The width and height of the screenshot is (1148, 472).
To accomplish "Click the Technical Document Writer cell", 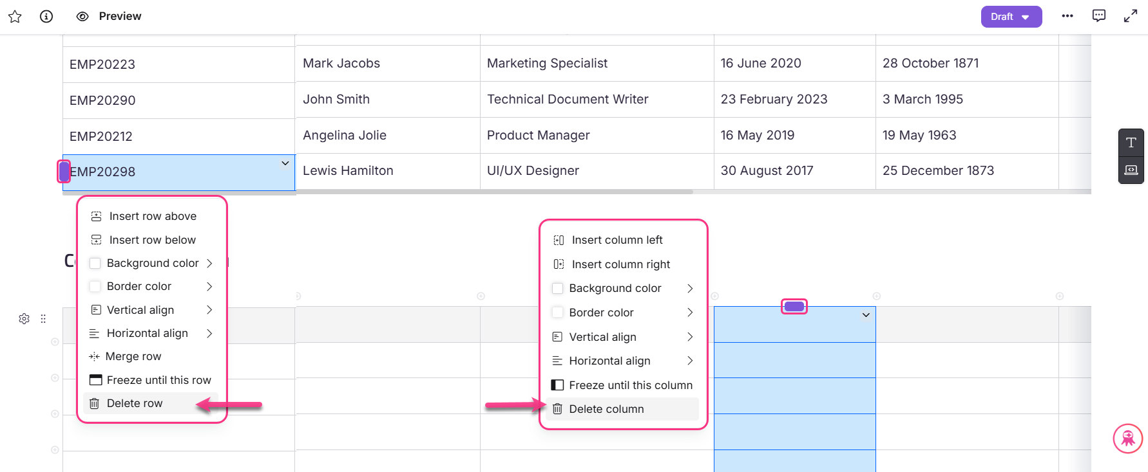I will coord(597,99).
